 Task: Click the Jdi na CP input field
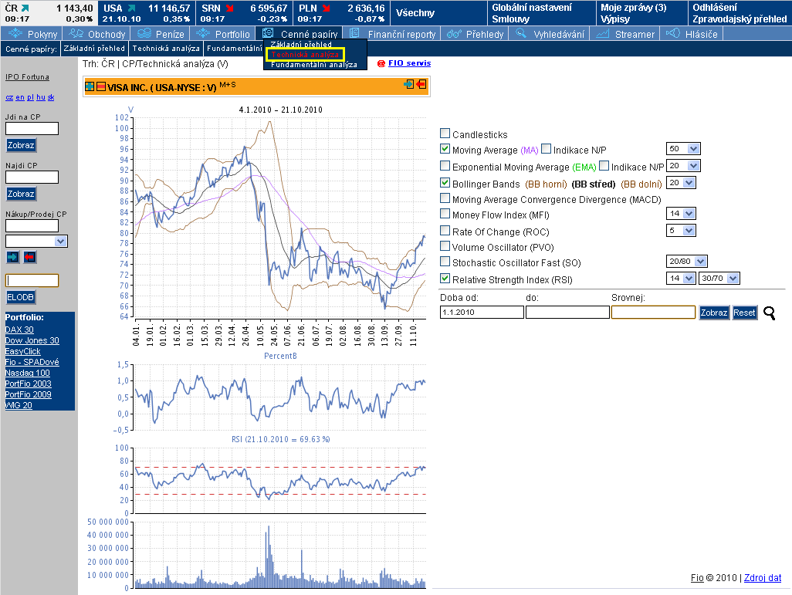coord(32,128)
